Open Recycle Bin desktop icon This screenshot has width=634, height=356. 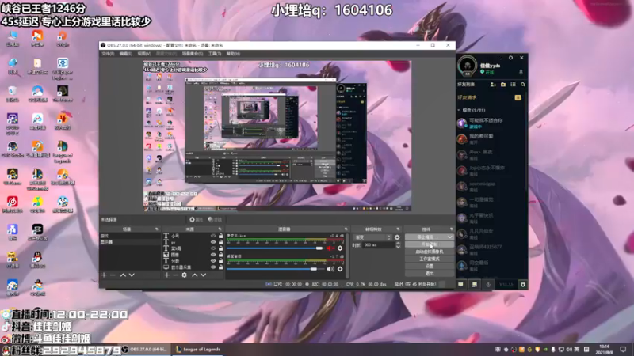click(13, 93)
